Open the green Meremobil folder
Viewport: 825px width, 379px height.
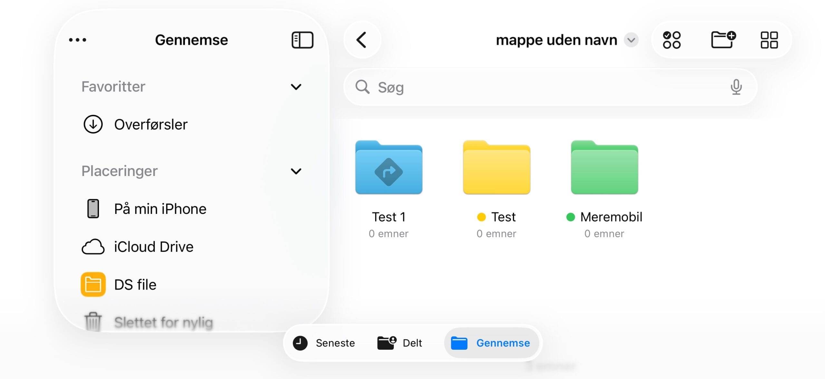[605, 167]
